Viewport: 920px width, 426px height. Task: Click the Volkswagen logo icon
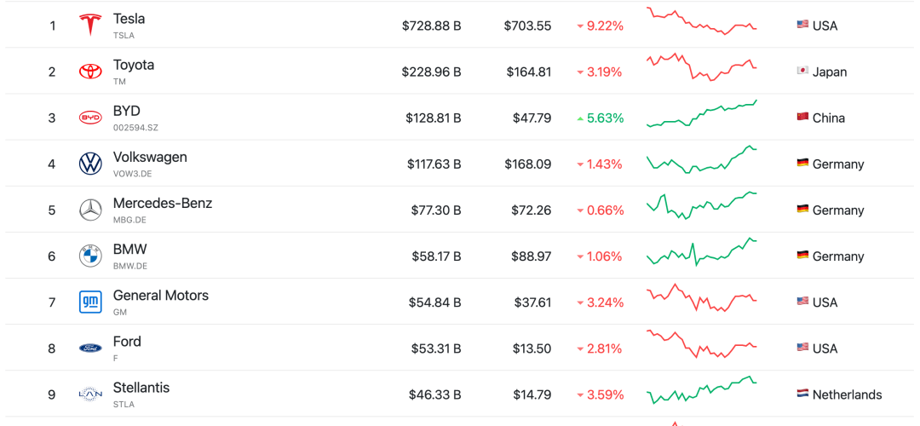click(90, 164)
